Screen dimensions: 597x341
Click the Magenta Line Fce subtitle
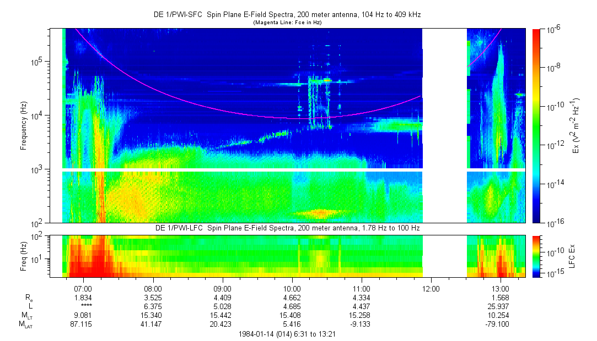[x=287, y=23]
